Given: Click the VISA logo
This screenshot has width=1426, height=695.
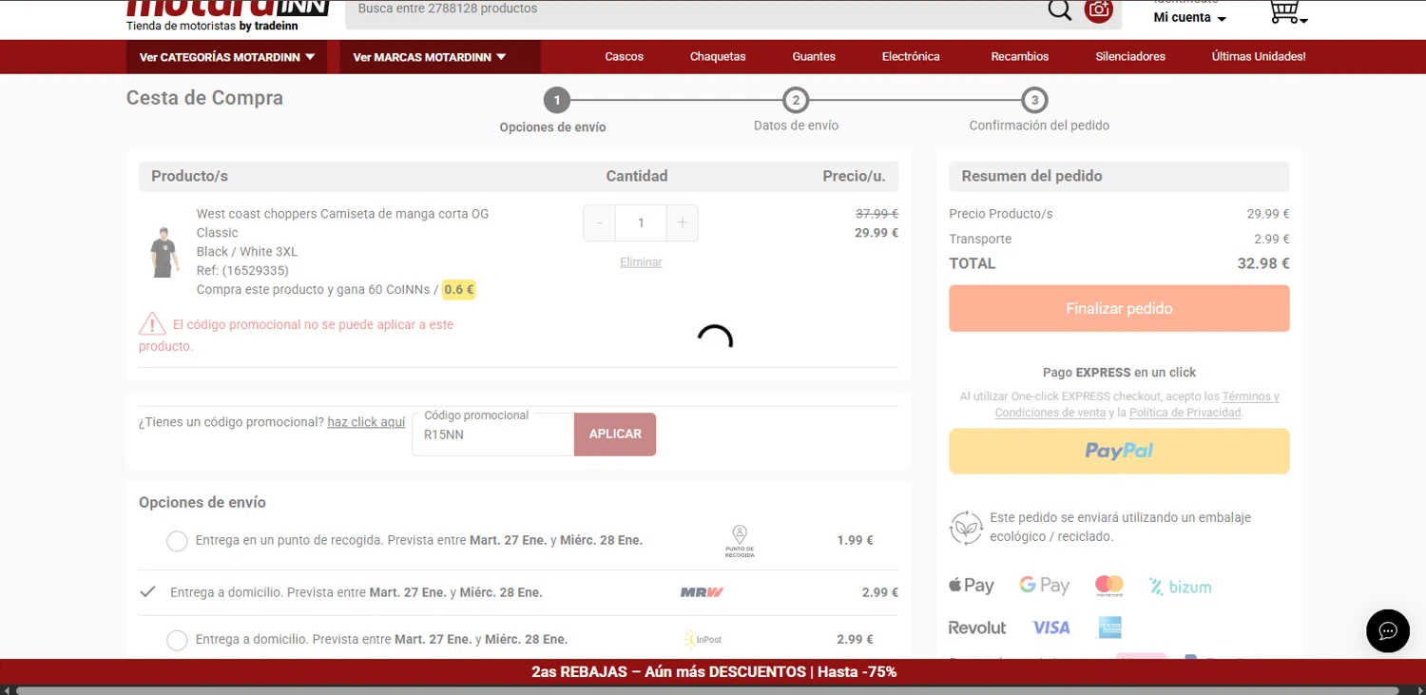Looking at the screenshot, I should [1051, 627].
